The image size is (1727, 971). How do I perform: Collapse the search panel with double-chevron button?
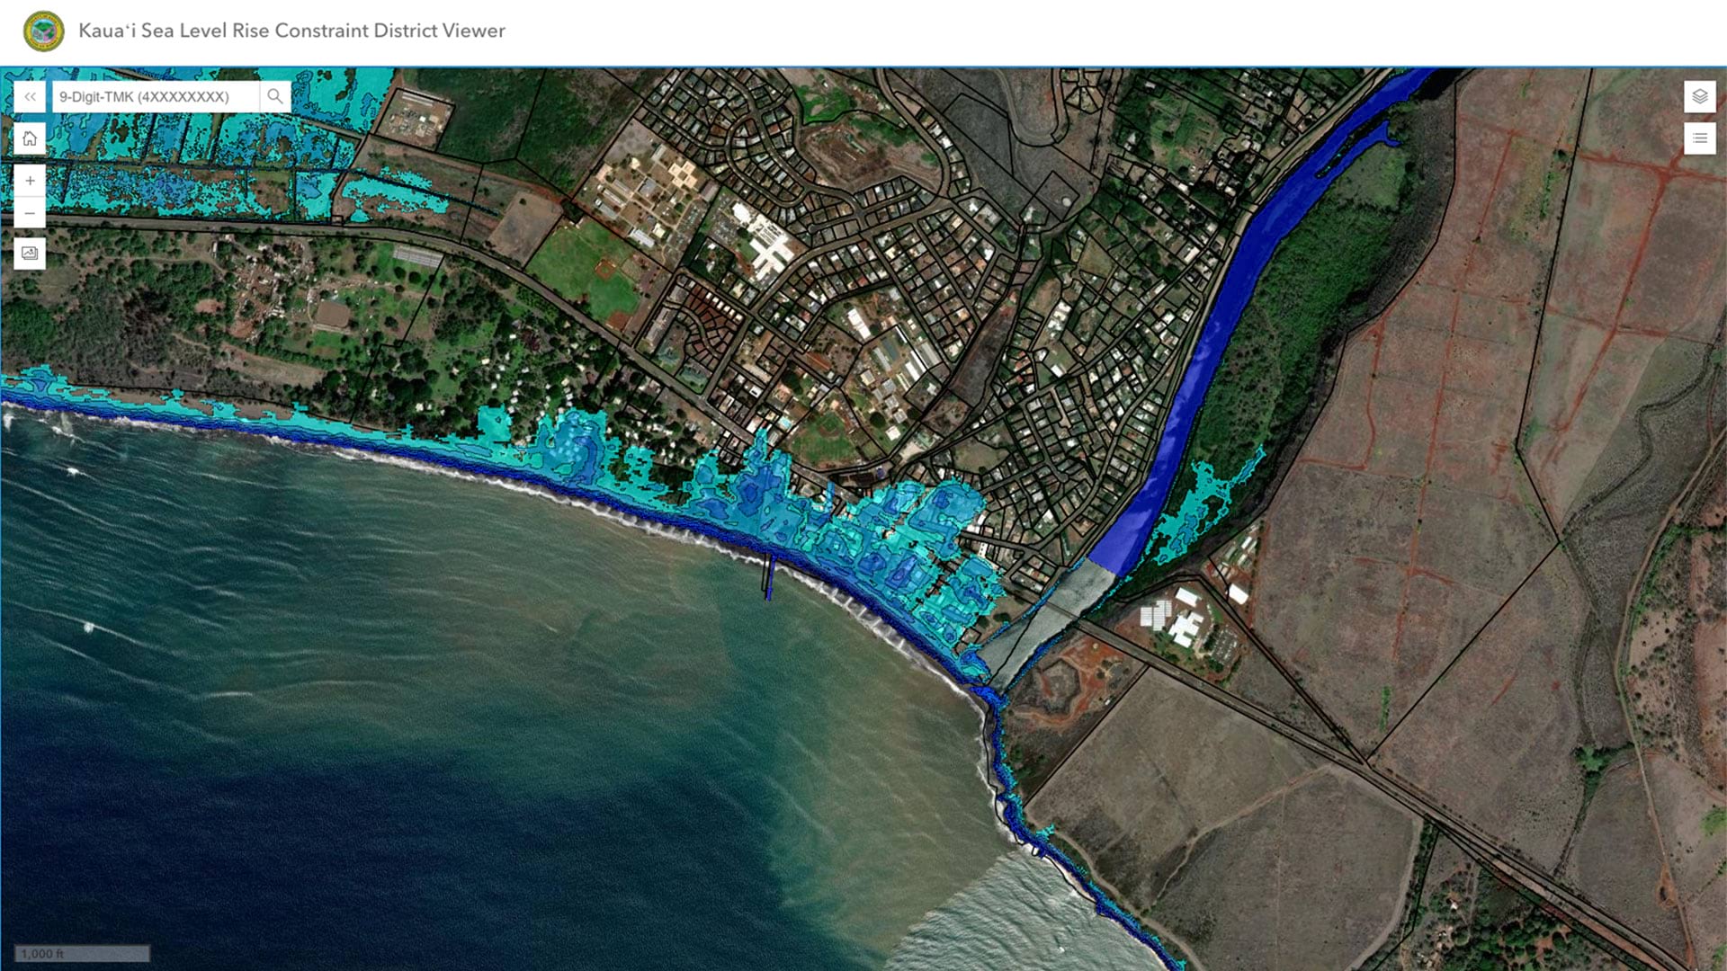30,96
